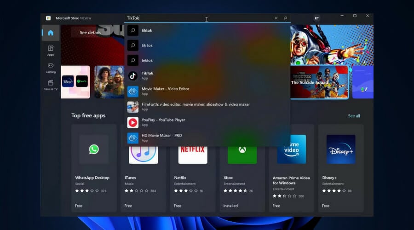Open Movie Maker - Video Editor suggestion
414x230 pixels.
207,92
